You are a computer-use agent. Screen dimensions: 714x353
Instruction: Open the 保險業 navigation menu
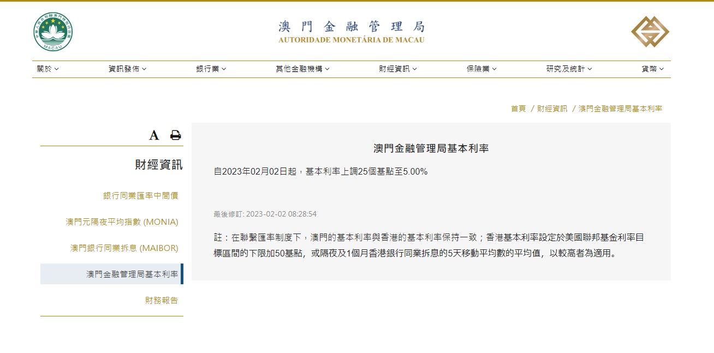(481, 69)
